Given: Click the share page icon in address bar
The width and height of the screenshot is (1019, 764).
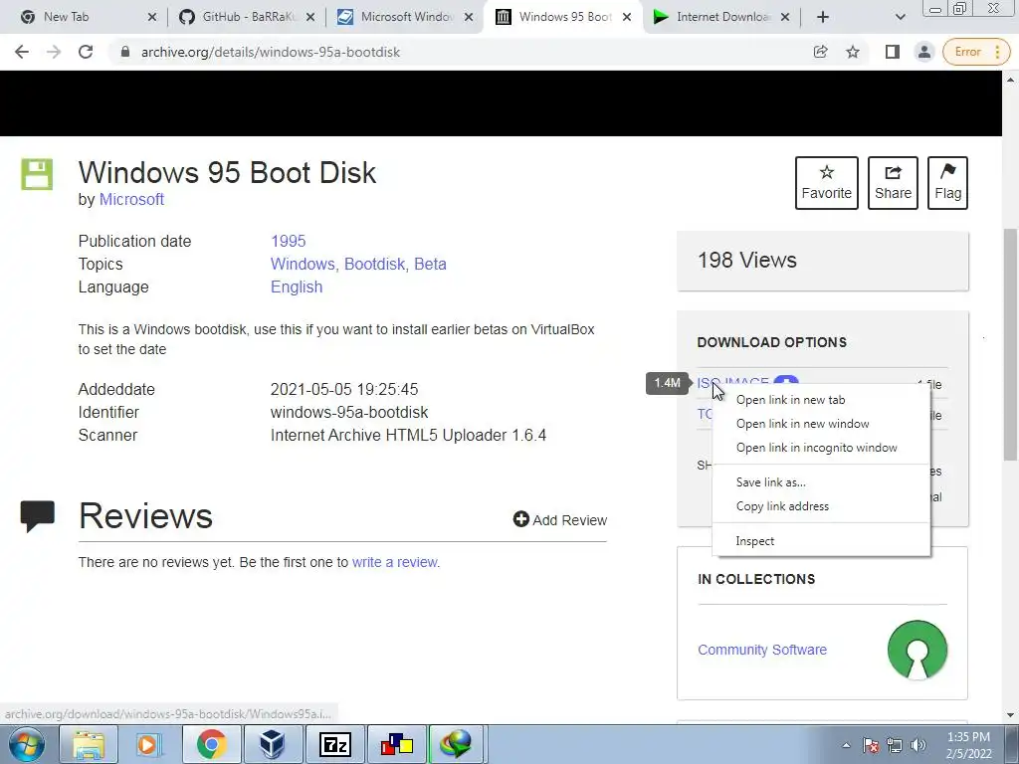Looking at the screenshot, I should pos(820,52).
